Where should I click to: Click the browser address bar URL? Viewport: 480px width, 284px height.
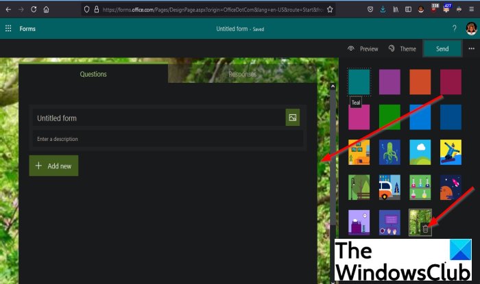coord(213,10)
